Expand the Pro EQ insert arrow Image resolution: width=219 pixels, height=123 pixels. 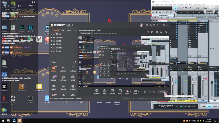point(198,25)
